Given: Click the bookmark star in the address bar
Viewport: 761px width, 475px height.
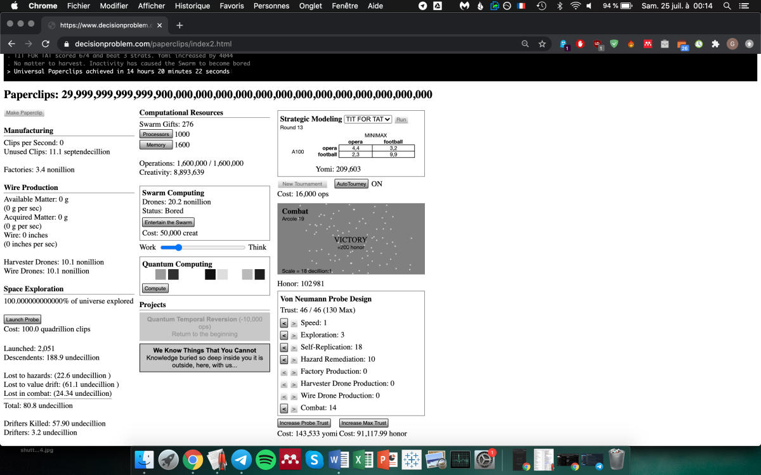Looking at the screenshot, I should click(x=542, y=44).
